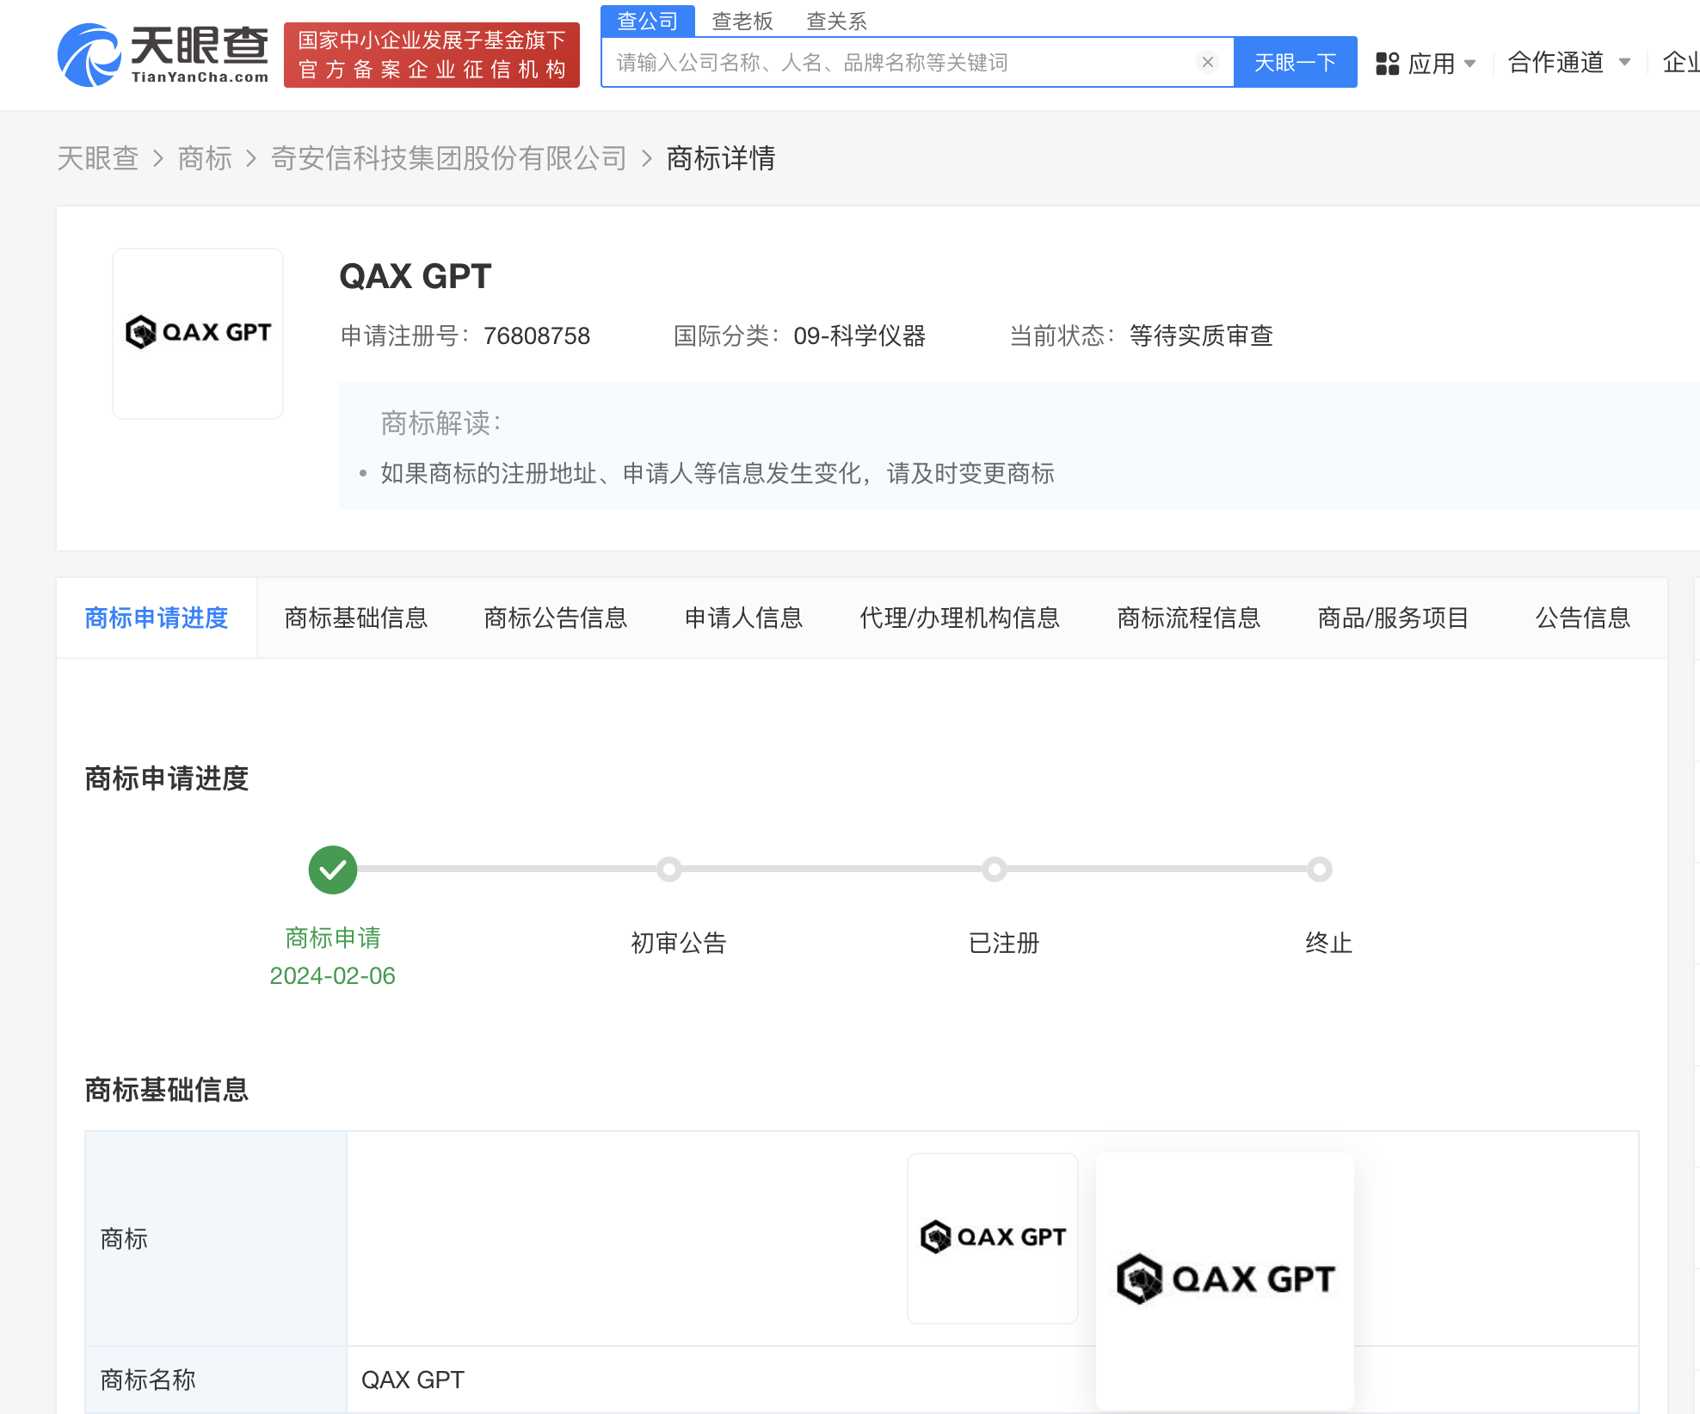This screenshot has height=1414, width=1700.
Task: Clear the search box with X icon
Action: tap(1207, 62)
